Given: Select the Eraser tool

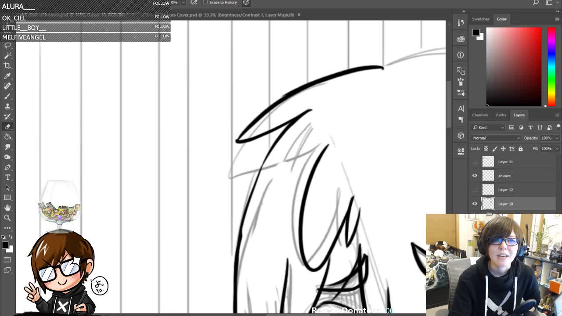Looking at the screenshot, I should pos(7,126).
